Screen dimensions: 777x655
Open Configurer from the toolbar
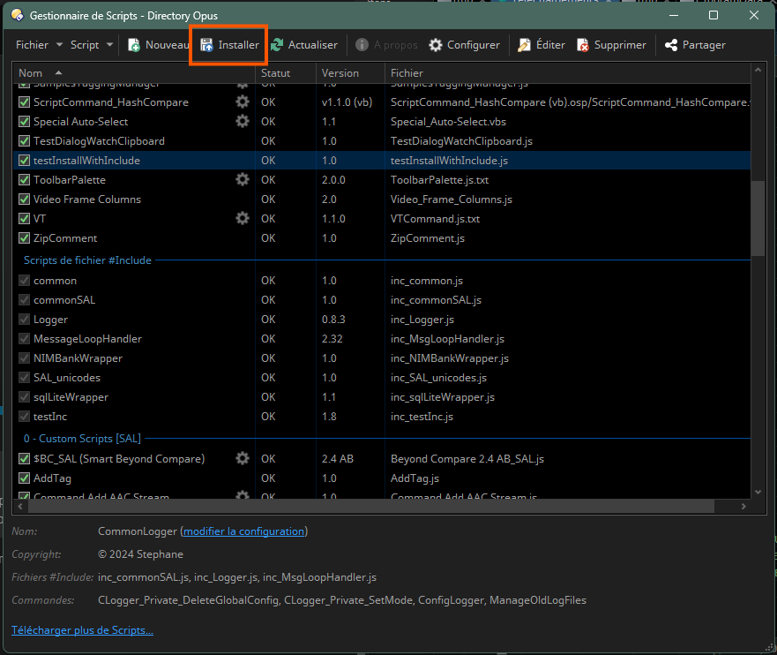click(x=464, y=45)
